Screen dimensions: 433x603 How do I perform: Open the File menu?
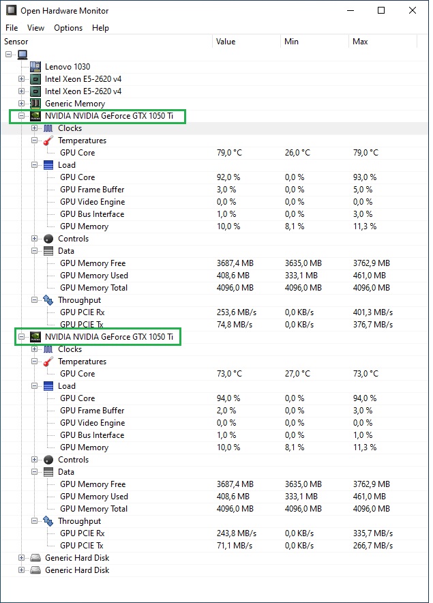pyautogui.click(x=12, y=28)
